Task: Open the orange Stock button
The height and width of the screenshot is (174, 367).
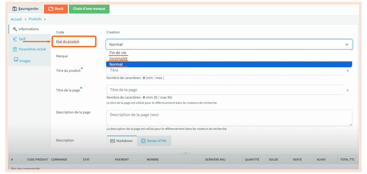Action: coord(56,9)
